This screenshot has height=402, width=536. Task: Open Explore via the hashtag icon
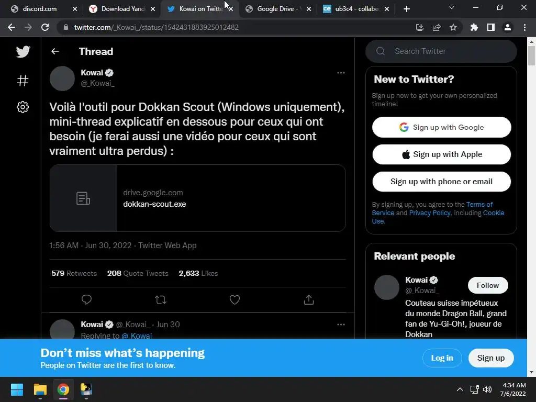[23, 81]
